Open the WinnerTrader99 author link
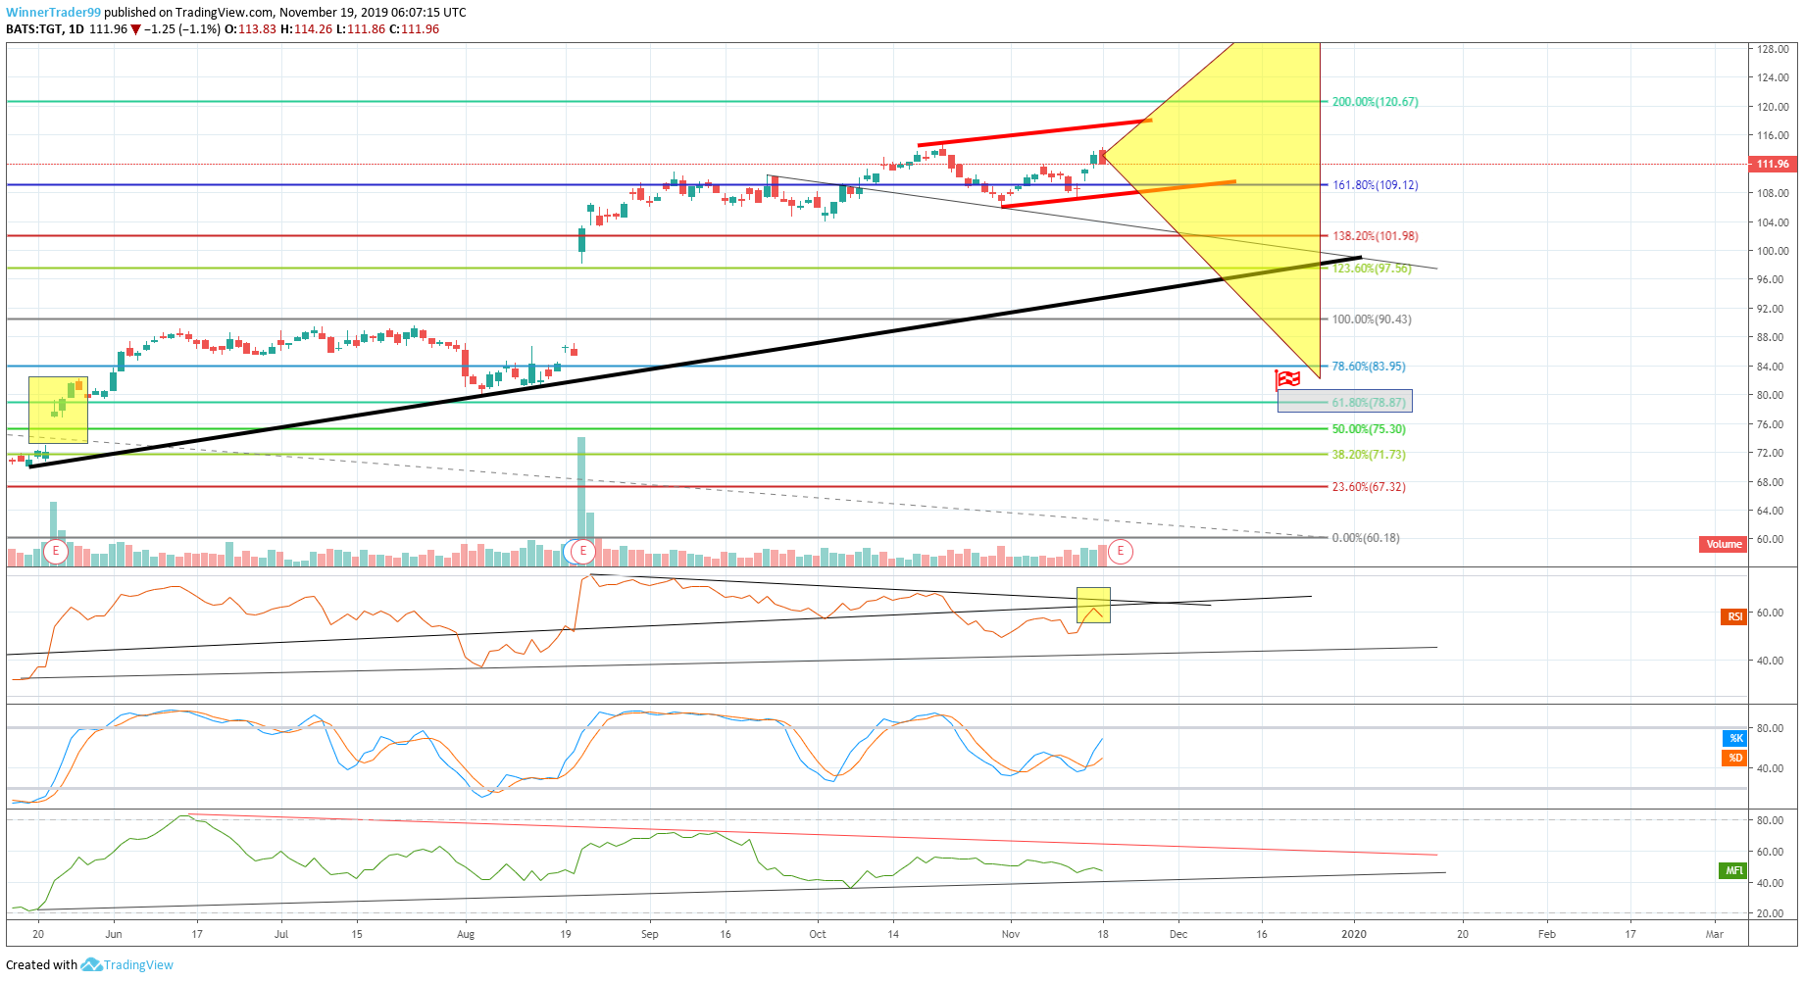The width and height of the screenshot is (1804, 982). [x=53, y=13]
